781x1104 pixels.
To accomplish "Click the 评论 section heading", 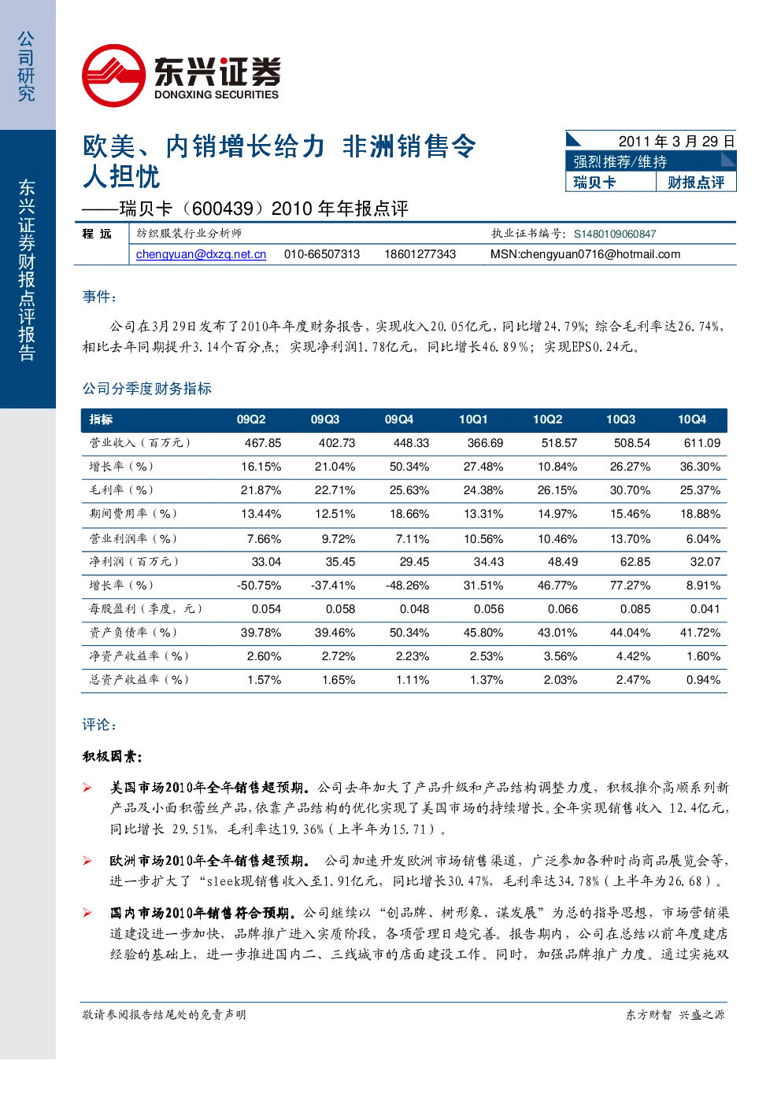I will (x=100, y=725).
